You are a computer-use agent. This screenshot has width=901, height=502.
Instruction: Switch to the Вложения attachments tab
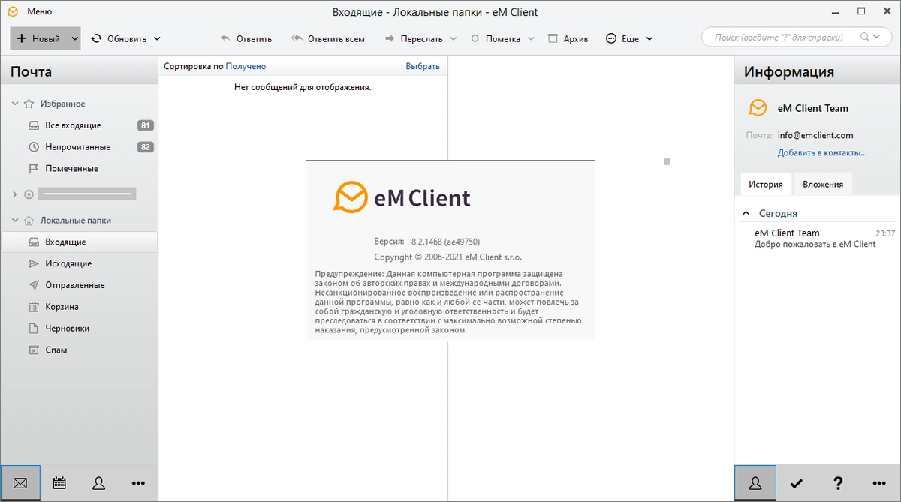pos(823,184)
